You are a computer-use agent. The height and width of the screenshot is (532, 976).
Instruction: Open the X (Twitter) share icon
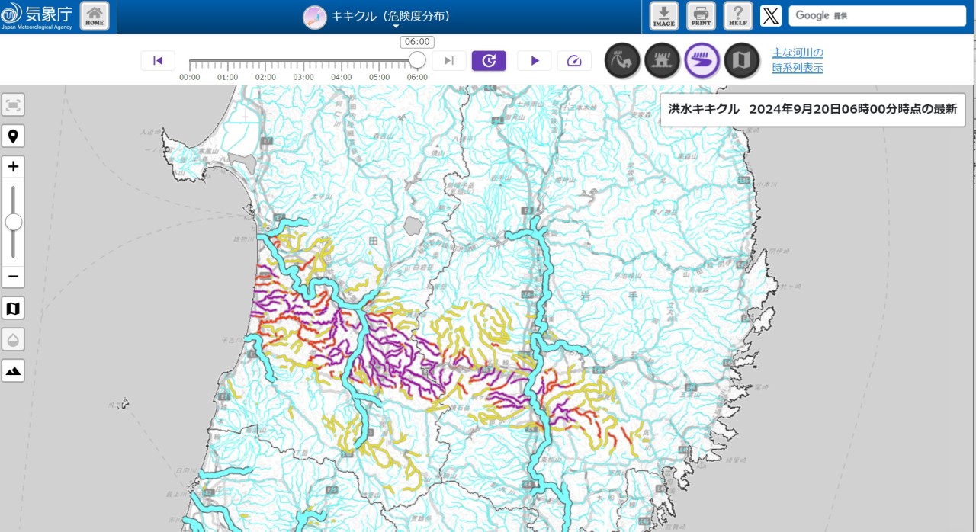(771, 16)
